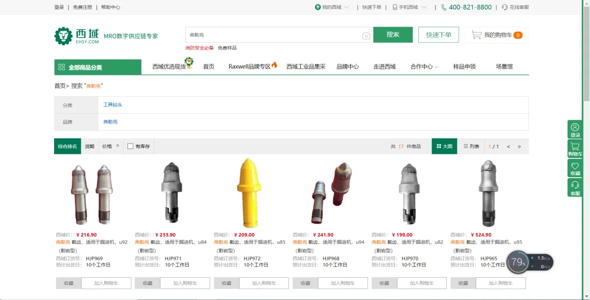
Task: Click the camera image-search icon
Action: click(366, 36)
